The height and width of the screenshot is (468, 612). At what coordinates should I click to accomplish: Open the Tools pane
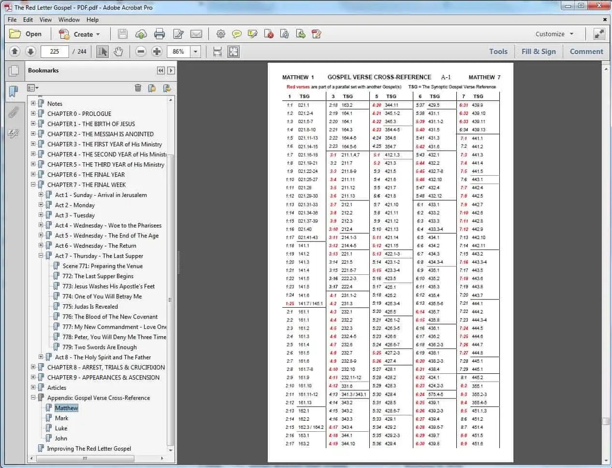coord(498,51)
